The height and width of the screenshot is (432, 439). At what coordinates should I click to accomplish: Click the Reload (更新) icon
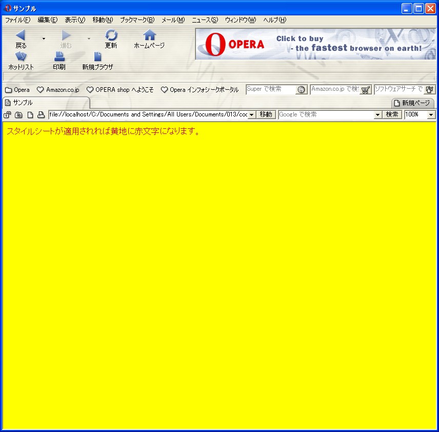pyautogui.click(x=111, y=35)
